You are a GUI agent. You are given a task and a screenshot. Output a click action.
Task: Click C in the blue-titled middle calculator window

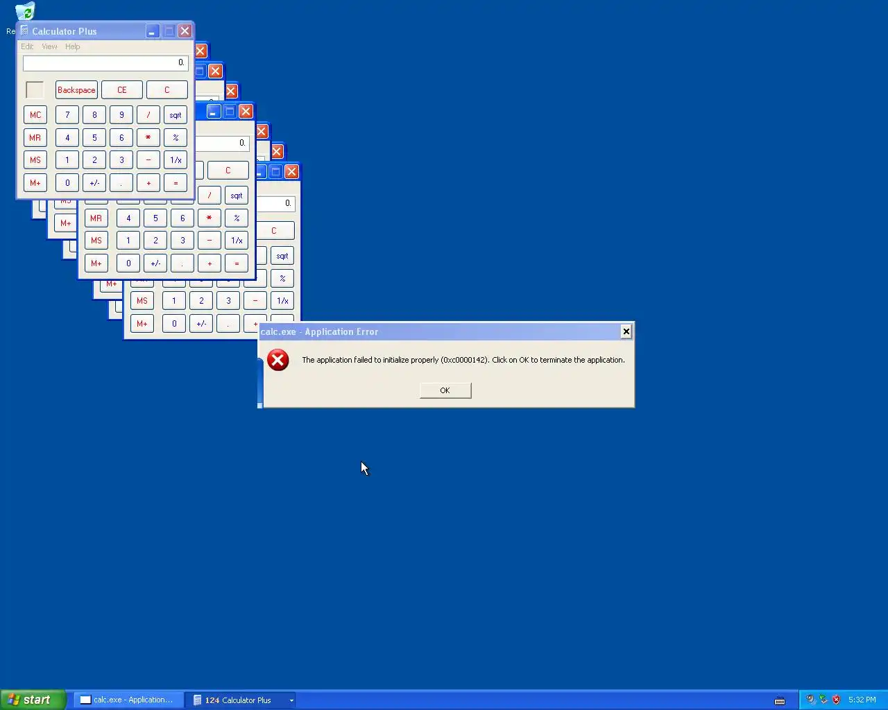pyautogui.click(x=228, y=171)
